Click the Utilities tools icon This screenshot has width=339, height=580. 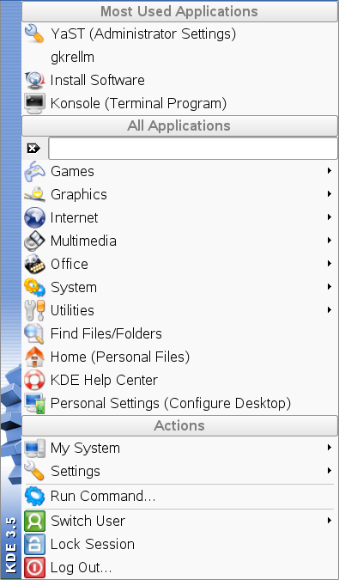(x=34, y=310)
